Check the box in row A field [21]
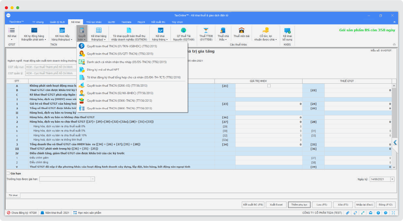The height and width of the screenshot is (221, 403). click(x=269, y=86)
